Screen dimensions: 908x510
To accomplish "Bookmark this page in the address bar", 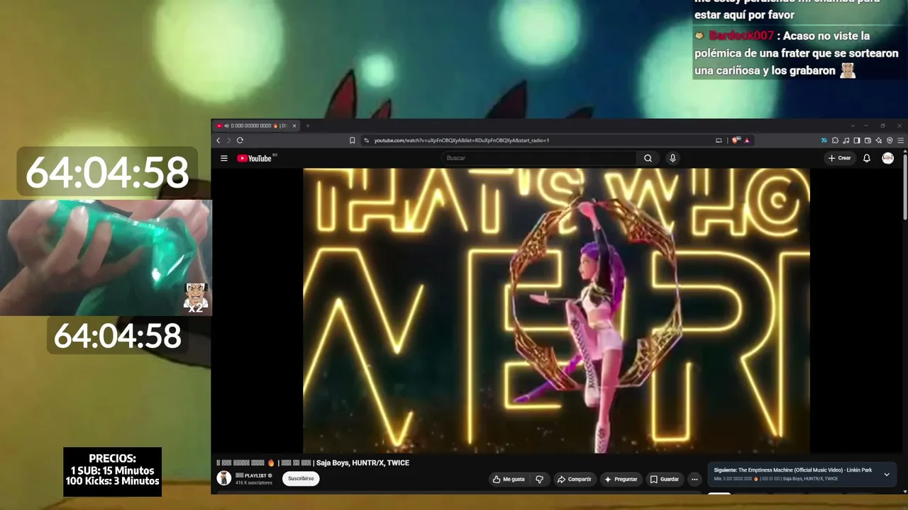I will click(352, 140).
